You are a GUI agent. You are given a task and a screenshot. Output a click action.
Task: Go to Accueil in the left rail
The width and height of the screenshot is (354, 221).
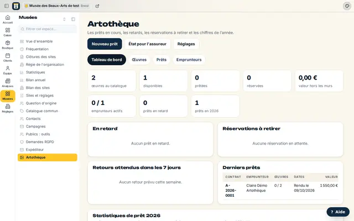click(x=8, y=19)
